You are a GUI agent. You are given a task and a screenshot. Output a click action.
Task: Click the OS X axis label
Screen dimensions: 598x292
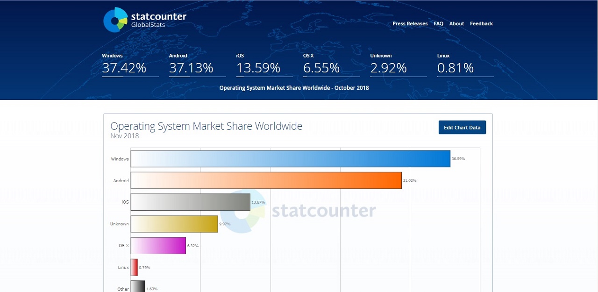pyautogui.click(x=124, y=246)
